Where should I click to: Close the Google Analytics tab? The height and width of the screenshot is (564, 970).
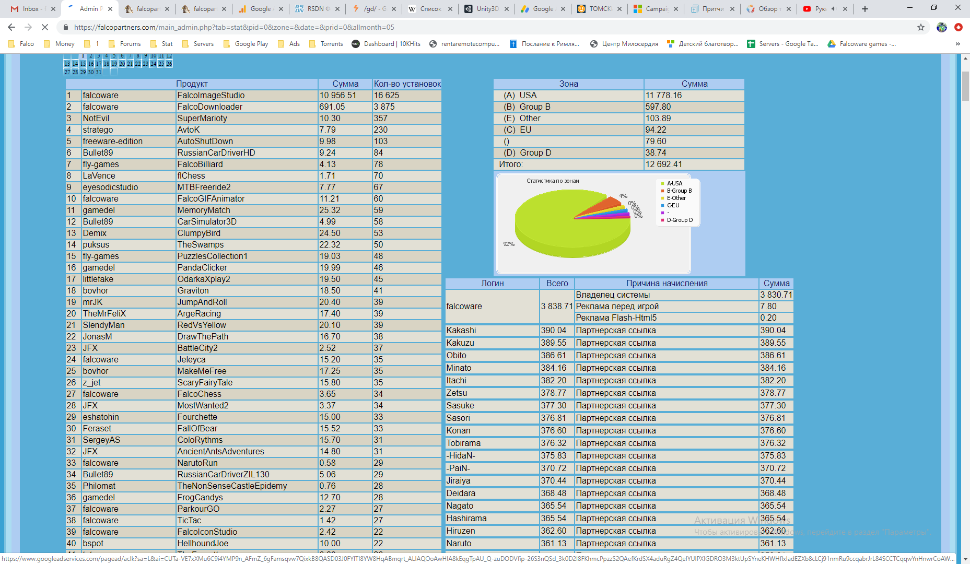(281, 9)
